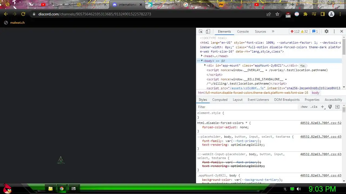
Task: Expand the app-mount div node
Action: pos(205,65)
